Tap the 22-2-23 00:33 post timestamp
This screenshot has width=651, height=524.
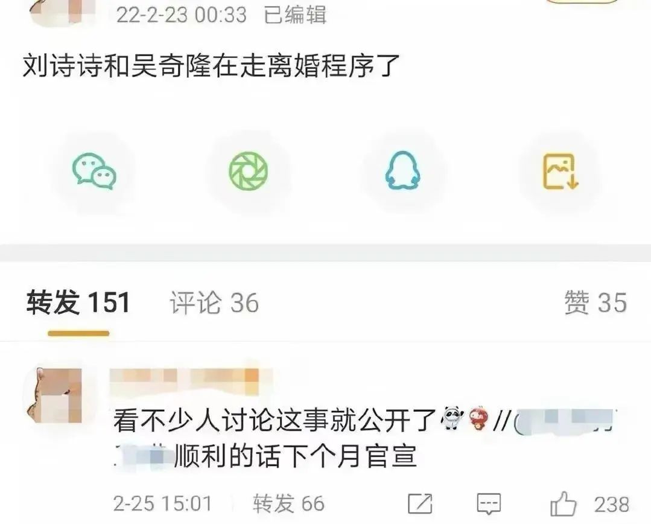(182, 14)
